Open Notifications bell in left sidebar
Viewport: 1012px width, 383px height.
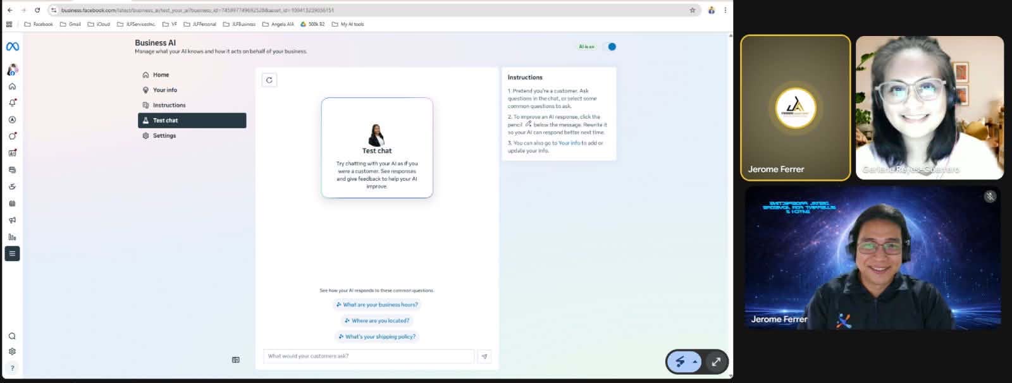(12, 103)
